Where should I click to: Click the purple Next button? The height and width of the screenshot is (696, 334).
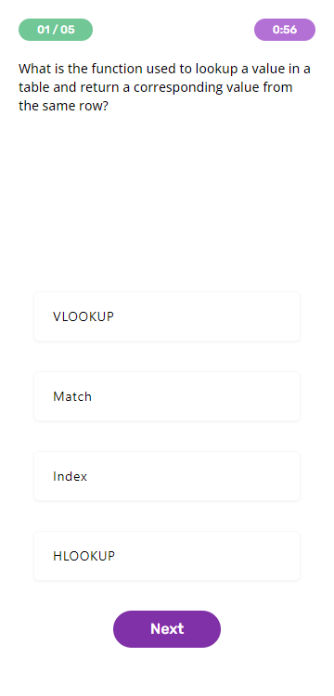(167, 629)
